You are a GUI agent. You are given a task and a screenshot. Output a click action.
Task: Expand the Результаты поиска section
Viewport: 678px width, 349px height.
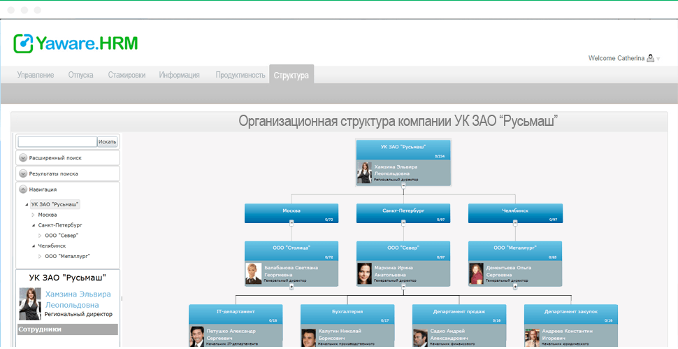point(23,173)
